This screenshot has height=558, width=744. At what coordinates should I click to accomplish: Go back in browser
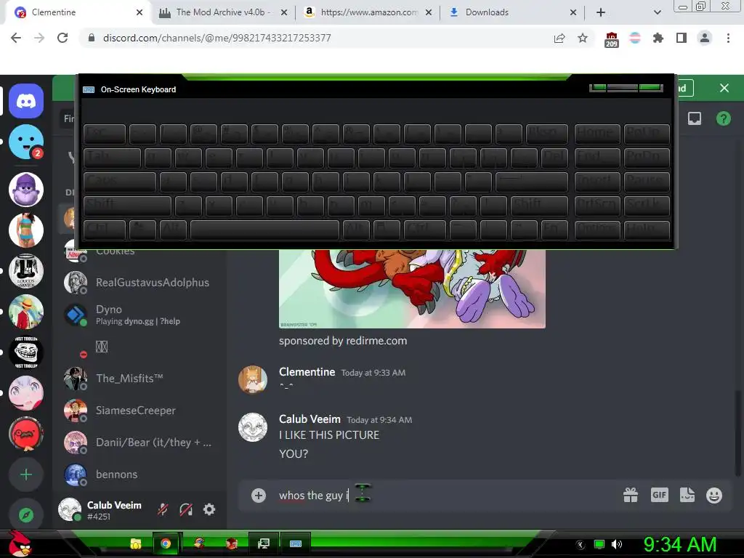pyautogui.click(x=16, y=38)
